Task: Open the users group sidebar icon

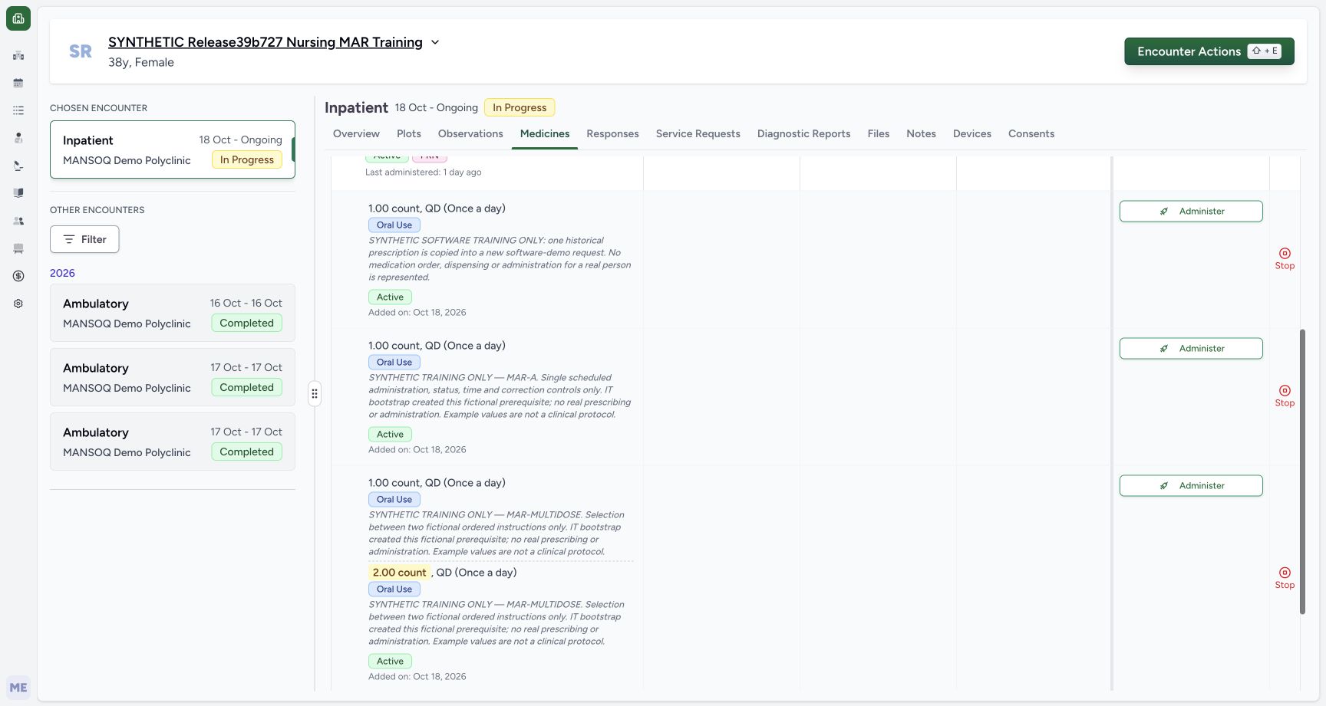Action: (18, 221)
